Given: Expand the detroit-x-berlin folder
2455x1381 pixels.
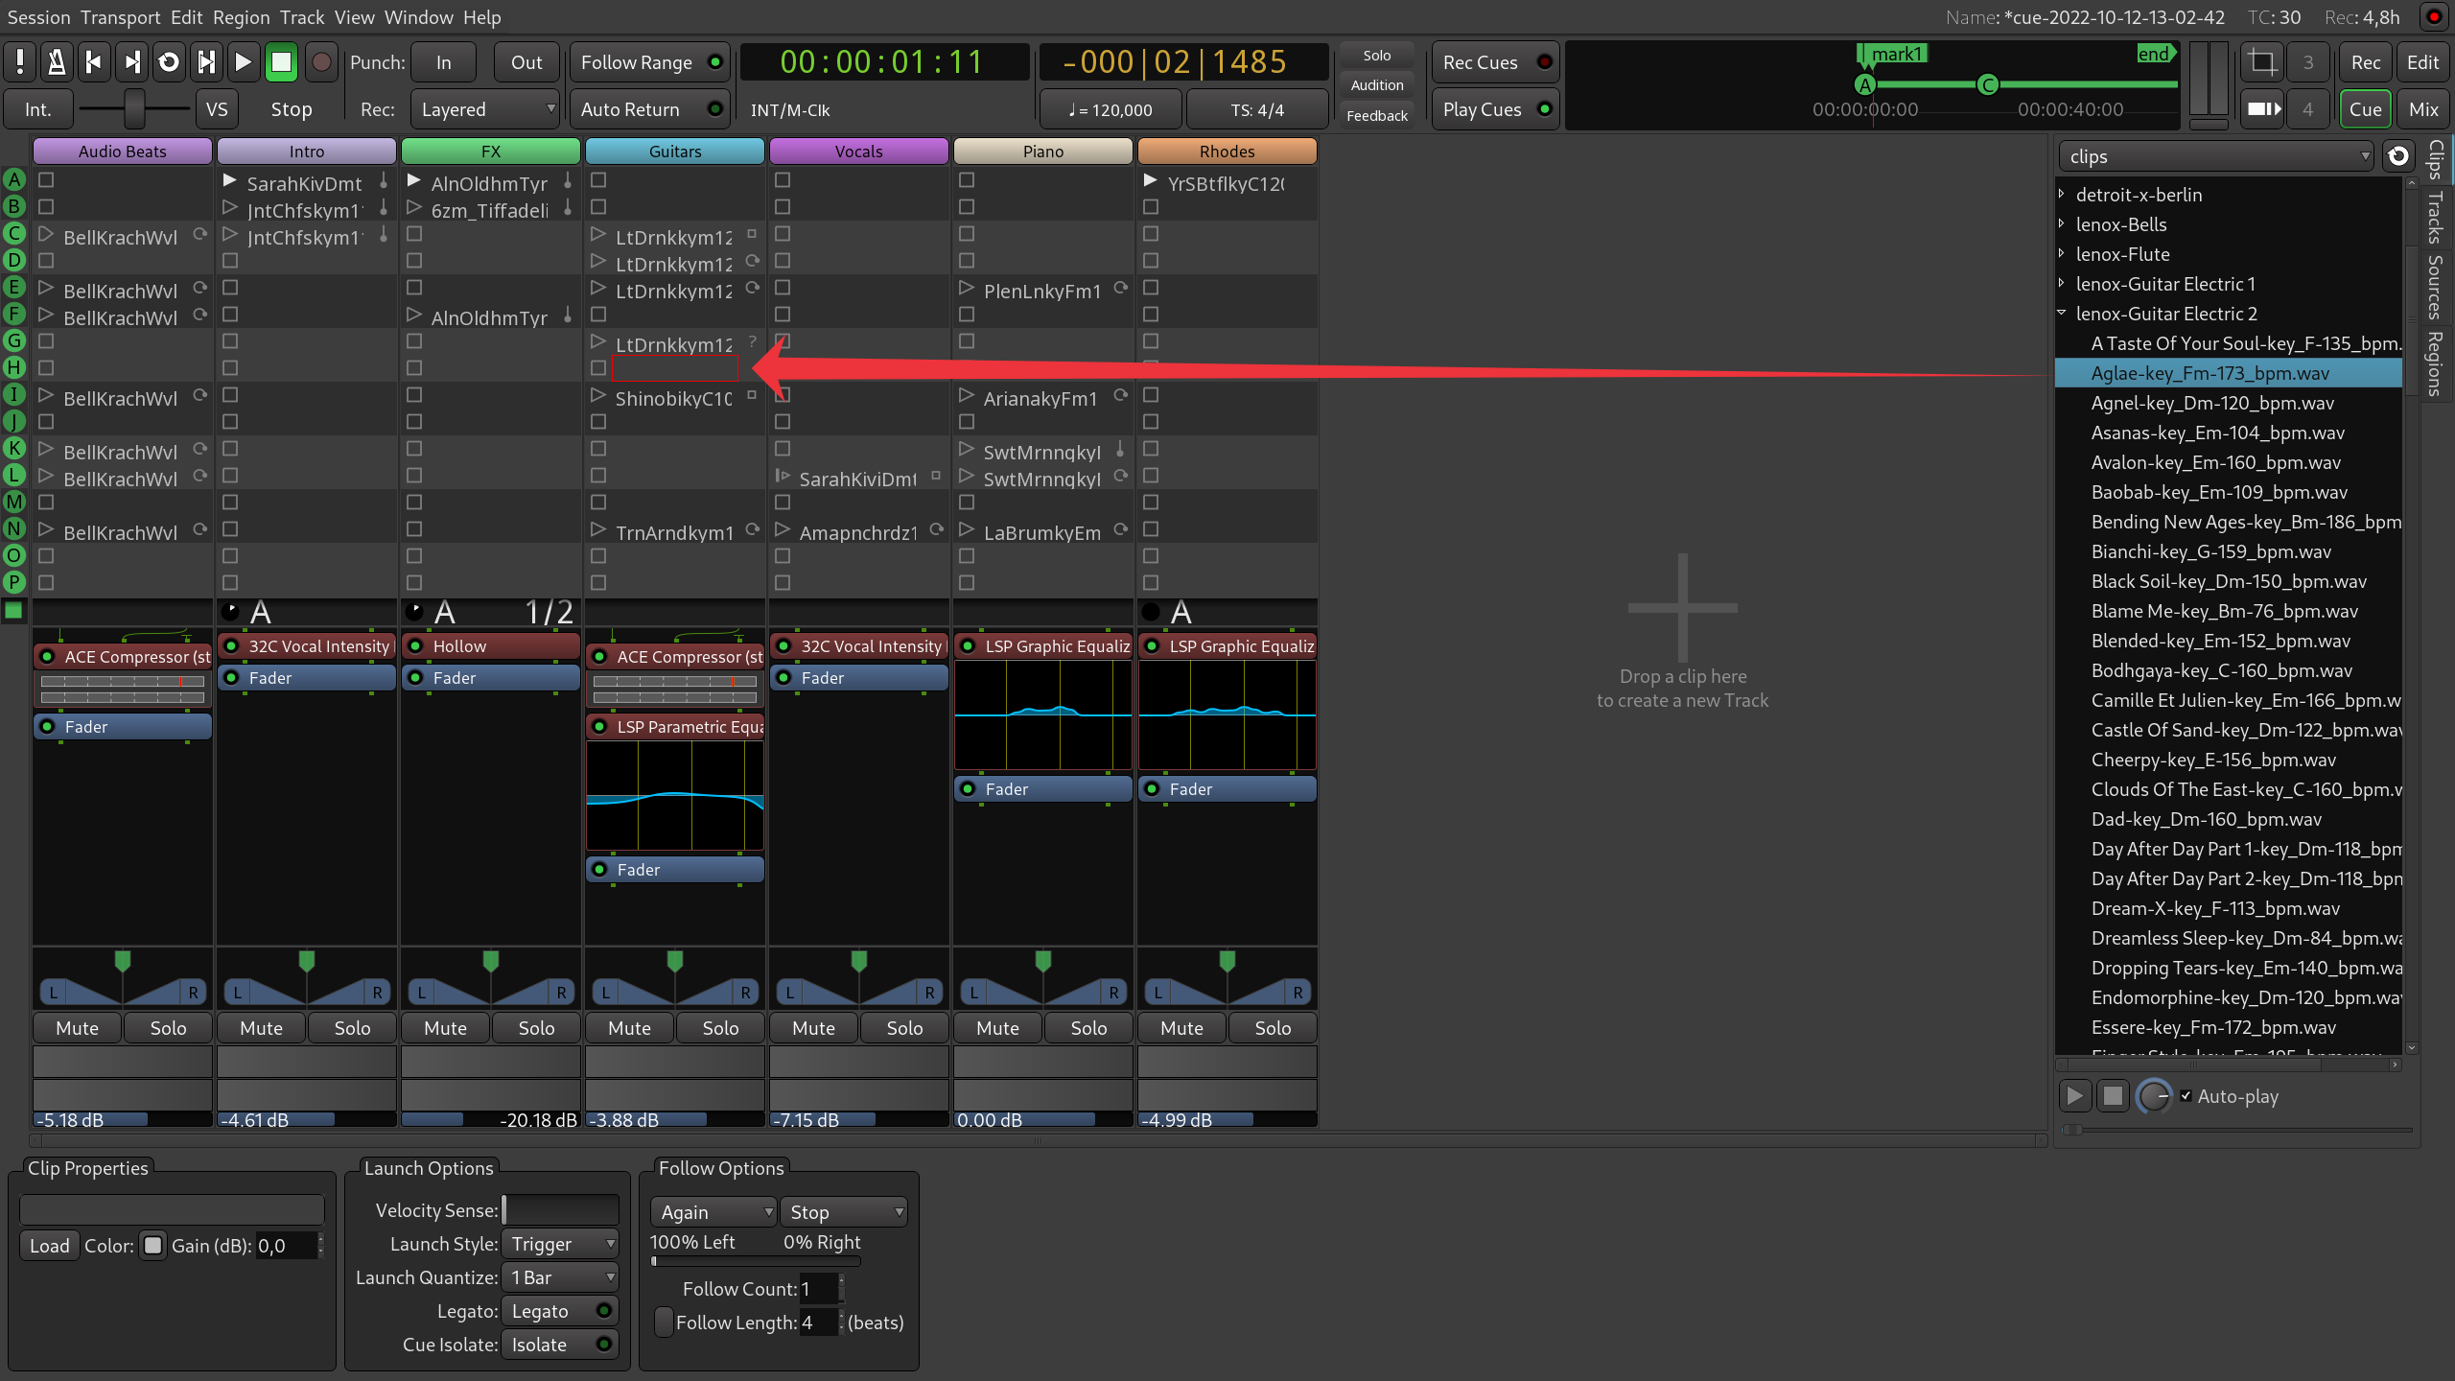Looking at the screenshot, I should pyautogui.click(x=2062, y=195).
